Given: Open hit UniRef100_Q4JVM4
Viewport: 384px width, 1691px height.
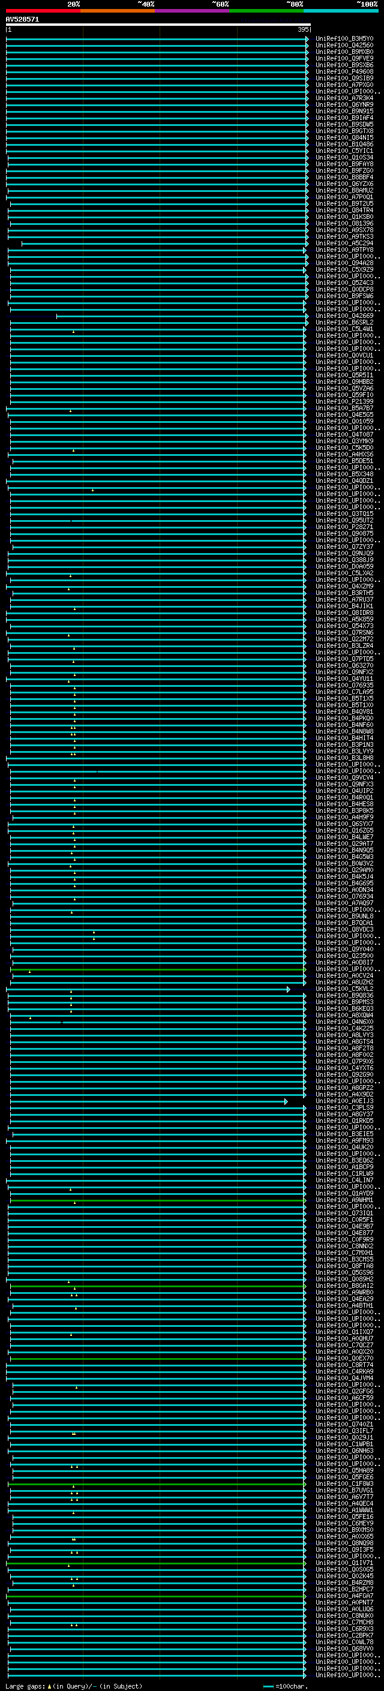Looking at the screenshot, I should (344, 1378).
